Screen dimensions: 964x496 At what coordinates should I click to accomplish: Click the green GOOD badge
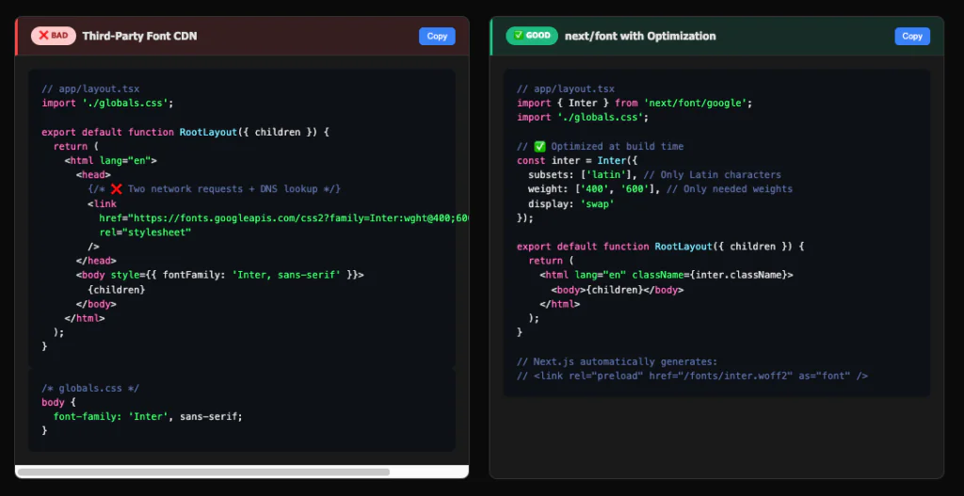coord(532,36)
